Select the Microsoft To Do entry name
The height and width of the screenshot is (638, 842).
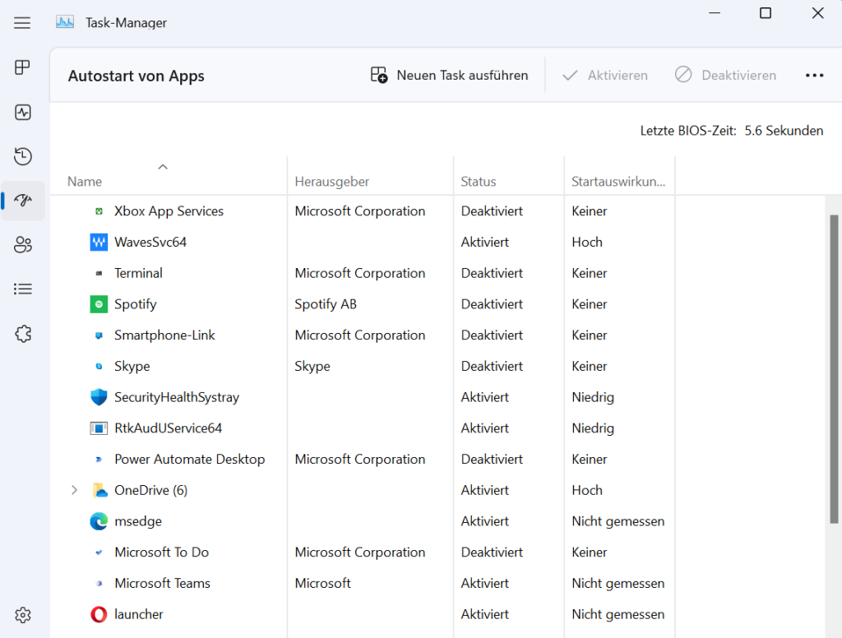[x=162, y=552]
